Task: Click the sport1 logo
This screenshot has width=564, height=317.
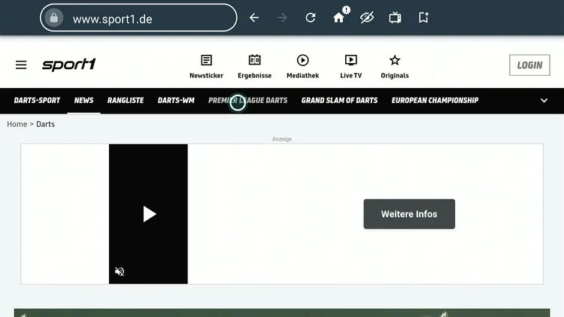Action: click(69, 65)
